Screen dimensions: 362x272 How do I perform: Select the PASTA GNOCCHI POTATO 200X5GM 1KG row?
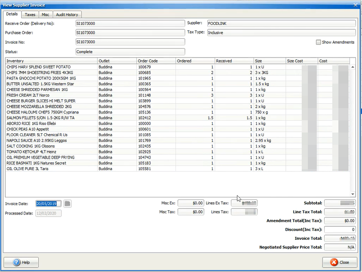point(177,78)
